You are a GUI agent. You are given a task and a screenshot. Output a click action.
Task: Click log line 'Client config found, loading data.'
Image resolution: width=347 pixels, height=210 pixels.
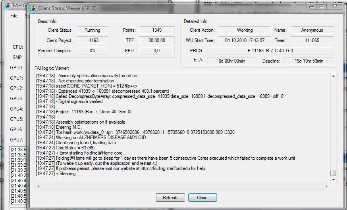tap(77, 143)
